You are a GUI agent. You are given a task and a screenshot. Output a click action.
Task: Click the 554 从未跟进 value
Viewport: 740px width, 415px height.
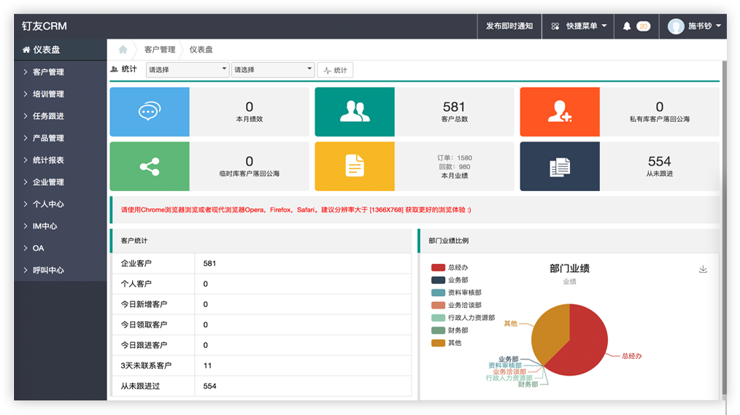(x=659, y=162)
